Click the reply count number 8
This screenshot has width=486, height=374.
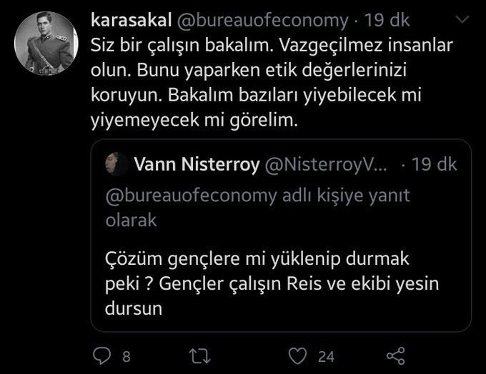(126, 355)
